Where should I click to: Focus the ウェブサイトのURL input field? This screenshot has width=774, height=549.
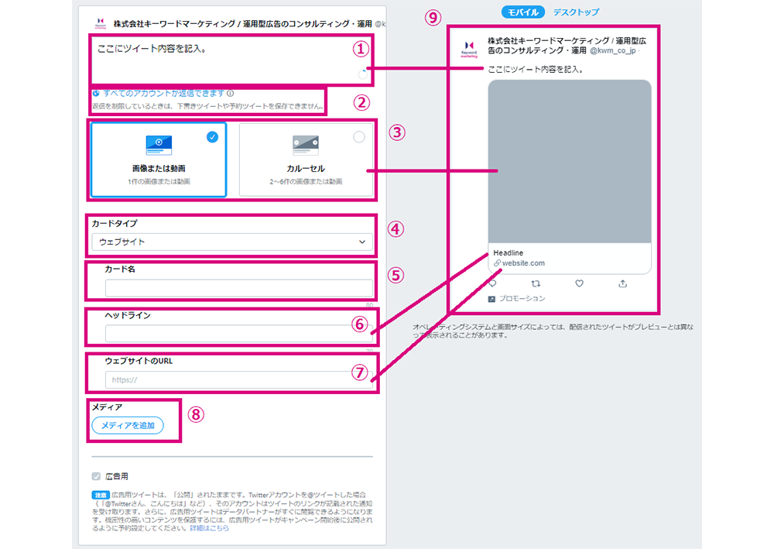[x=239, y=379]
